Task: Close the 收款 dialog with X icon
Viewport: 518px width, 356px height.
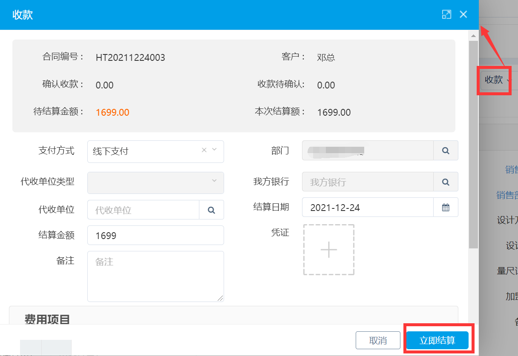Action: 463,14
